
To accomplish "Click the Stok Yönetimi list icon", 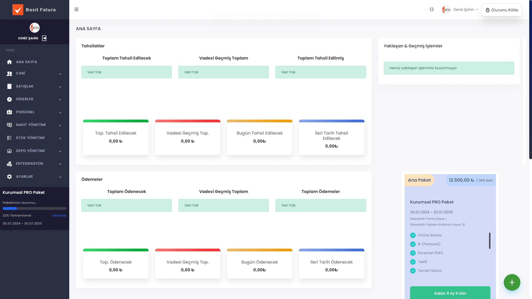I will point(9,138).
